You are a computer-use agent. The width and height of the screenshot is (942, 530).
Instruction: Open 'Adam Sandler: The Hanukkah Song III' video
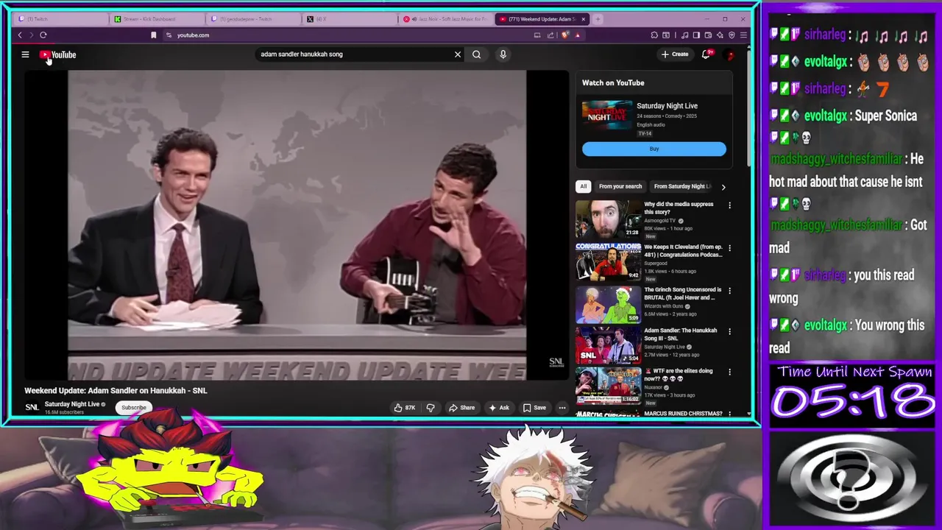[x=680, y=334]
